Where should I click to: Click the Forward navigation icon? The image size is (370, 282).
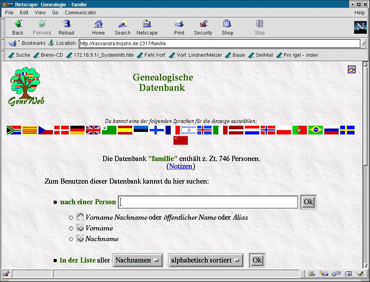coord(42,24)
